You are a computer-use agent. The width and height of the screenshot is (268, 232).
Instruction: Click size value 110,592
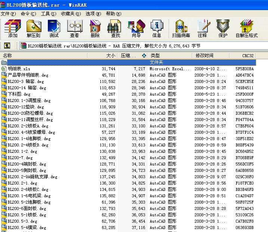pos(108,81)
